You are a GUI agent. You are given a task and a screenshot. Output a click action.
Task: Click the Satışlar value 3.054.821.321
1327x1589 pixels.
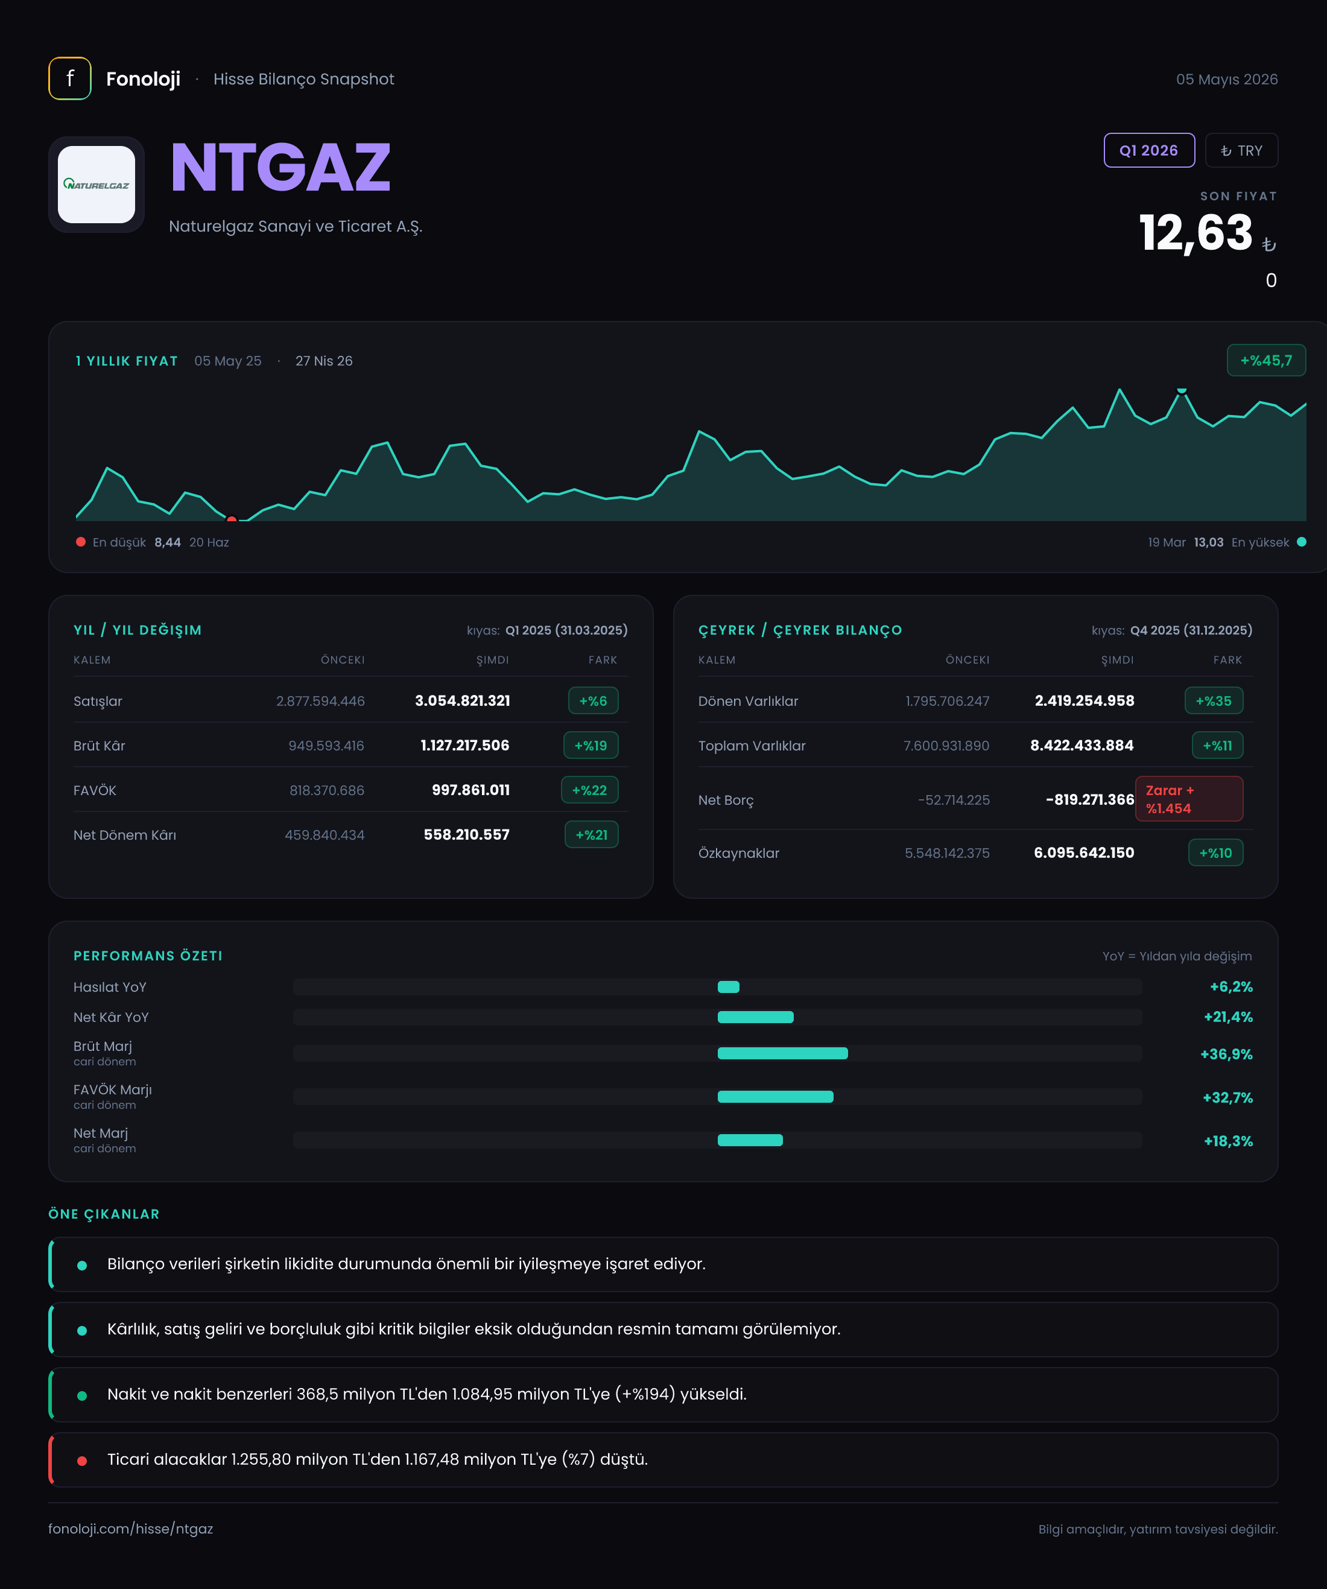(x=462, y=700)
